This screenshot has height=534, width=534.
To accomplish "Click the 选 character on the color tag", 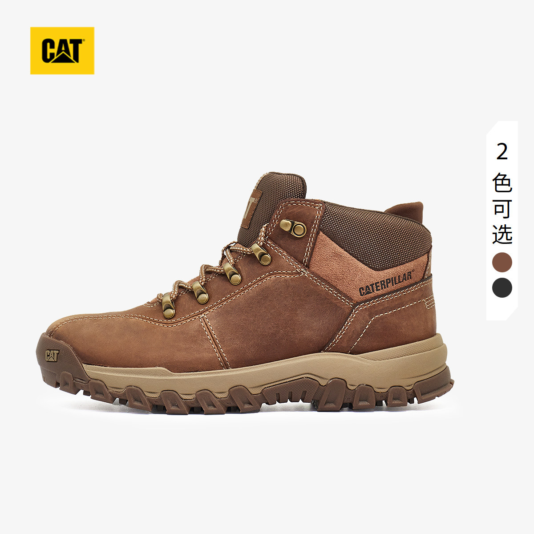I will point(502,234).
